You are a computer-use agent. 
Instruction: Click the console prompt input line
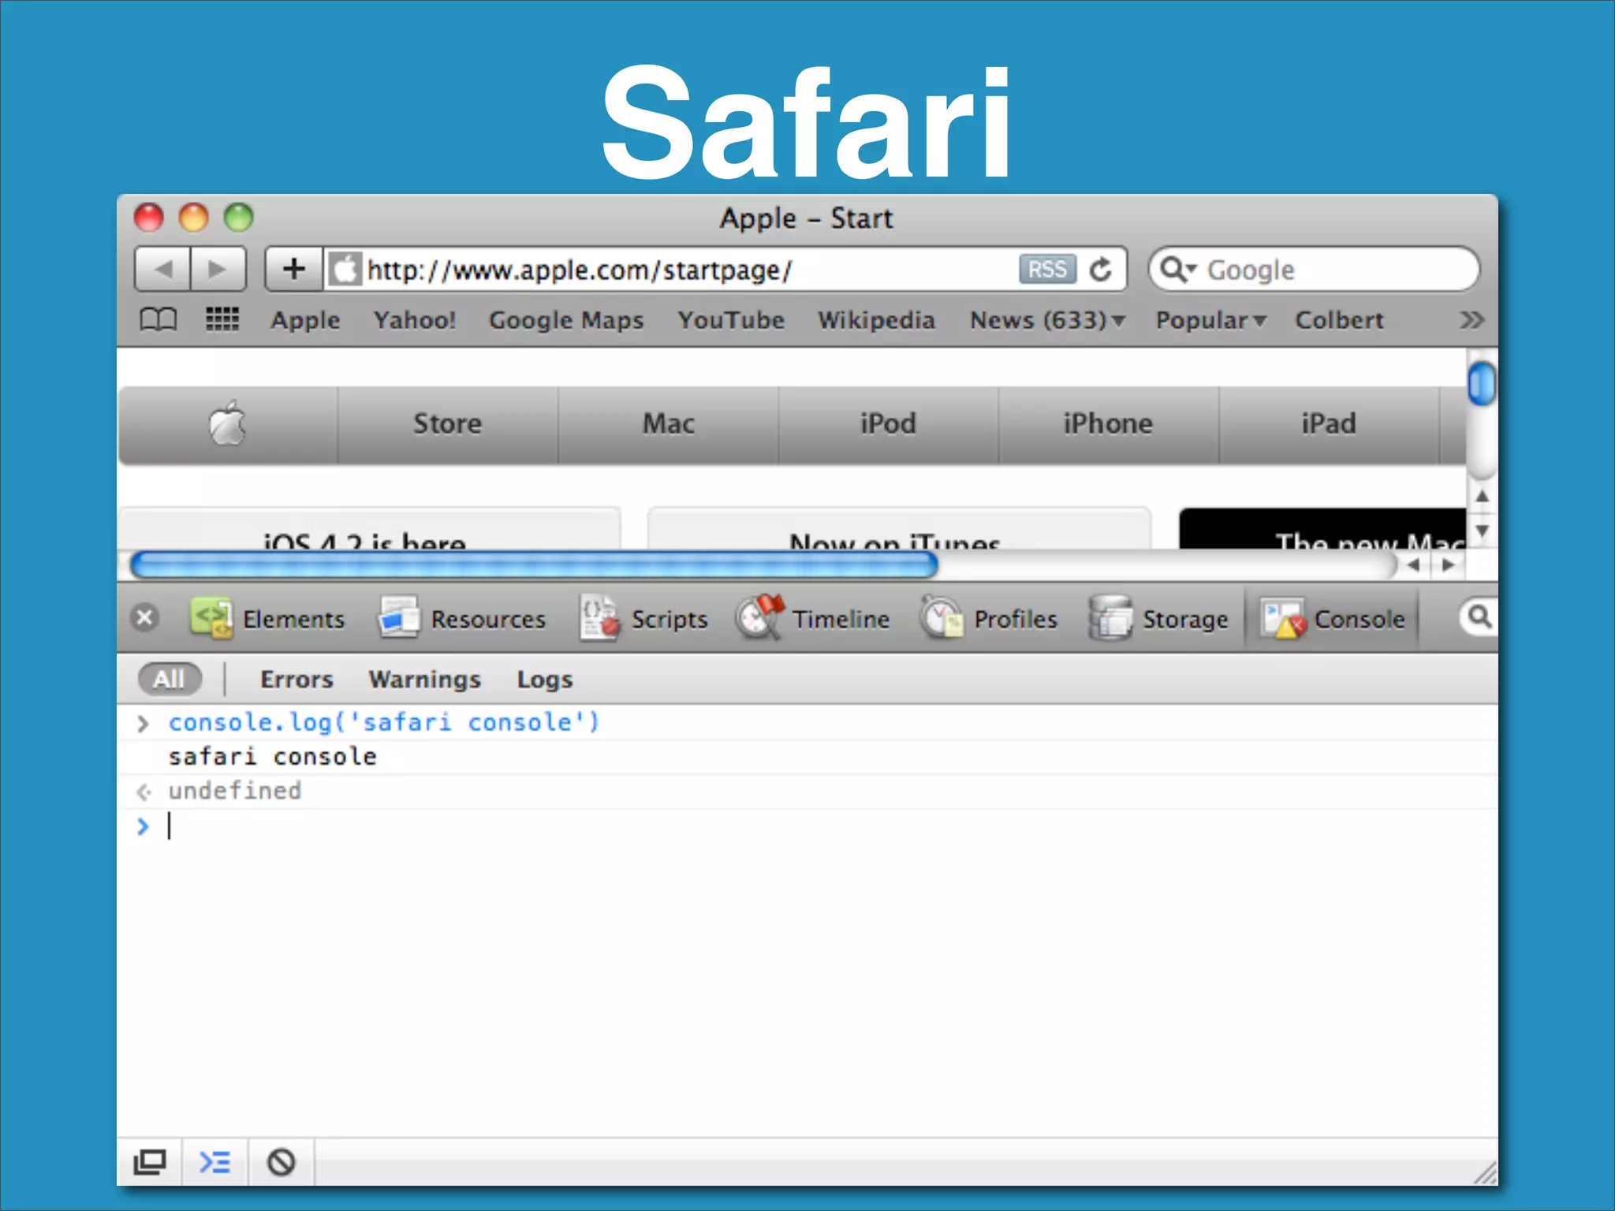point(807,826)
